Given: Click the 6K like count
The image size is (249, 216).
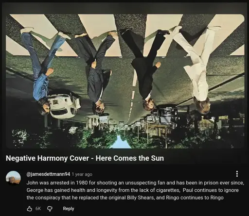Looking at the screenshot, I should pyautogui.click(x=38, y=209).
